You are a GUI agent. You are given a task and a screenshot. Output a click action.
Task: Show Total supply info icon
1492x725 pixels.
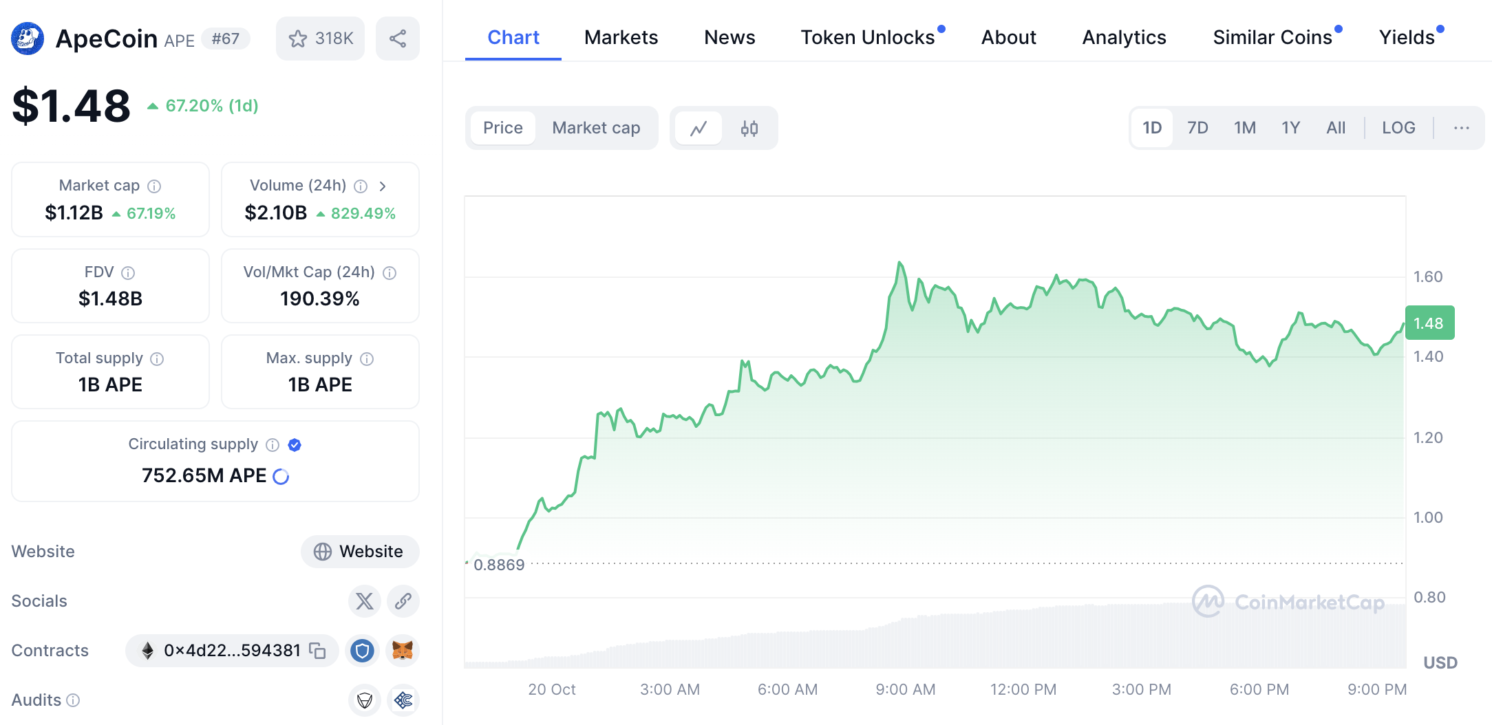tap(157, 359)
